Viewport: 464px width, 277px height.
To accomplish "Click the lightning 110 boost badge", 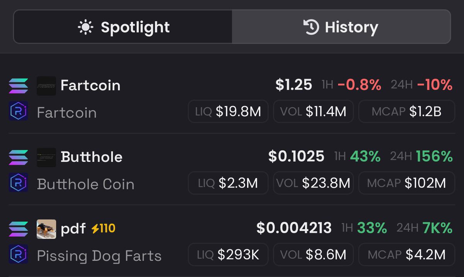I will coord(103,229).
